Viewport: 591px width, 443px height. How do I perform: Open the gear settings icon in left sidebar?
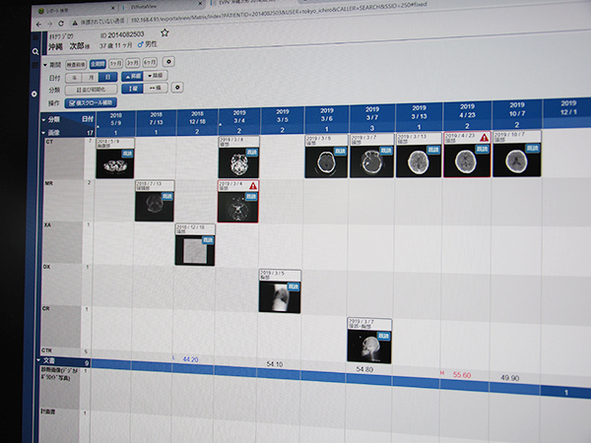click(x=35, y=92)
